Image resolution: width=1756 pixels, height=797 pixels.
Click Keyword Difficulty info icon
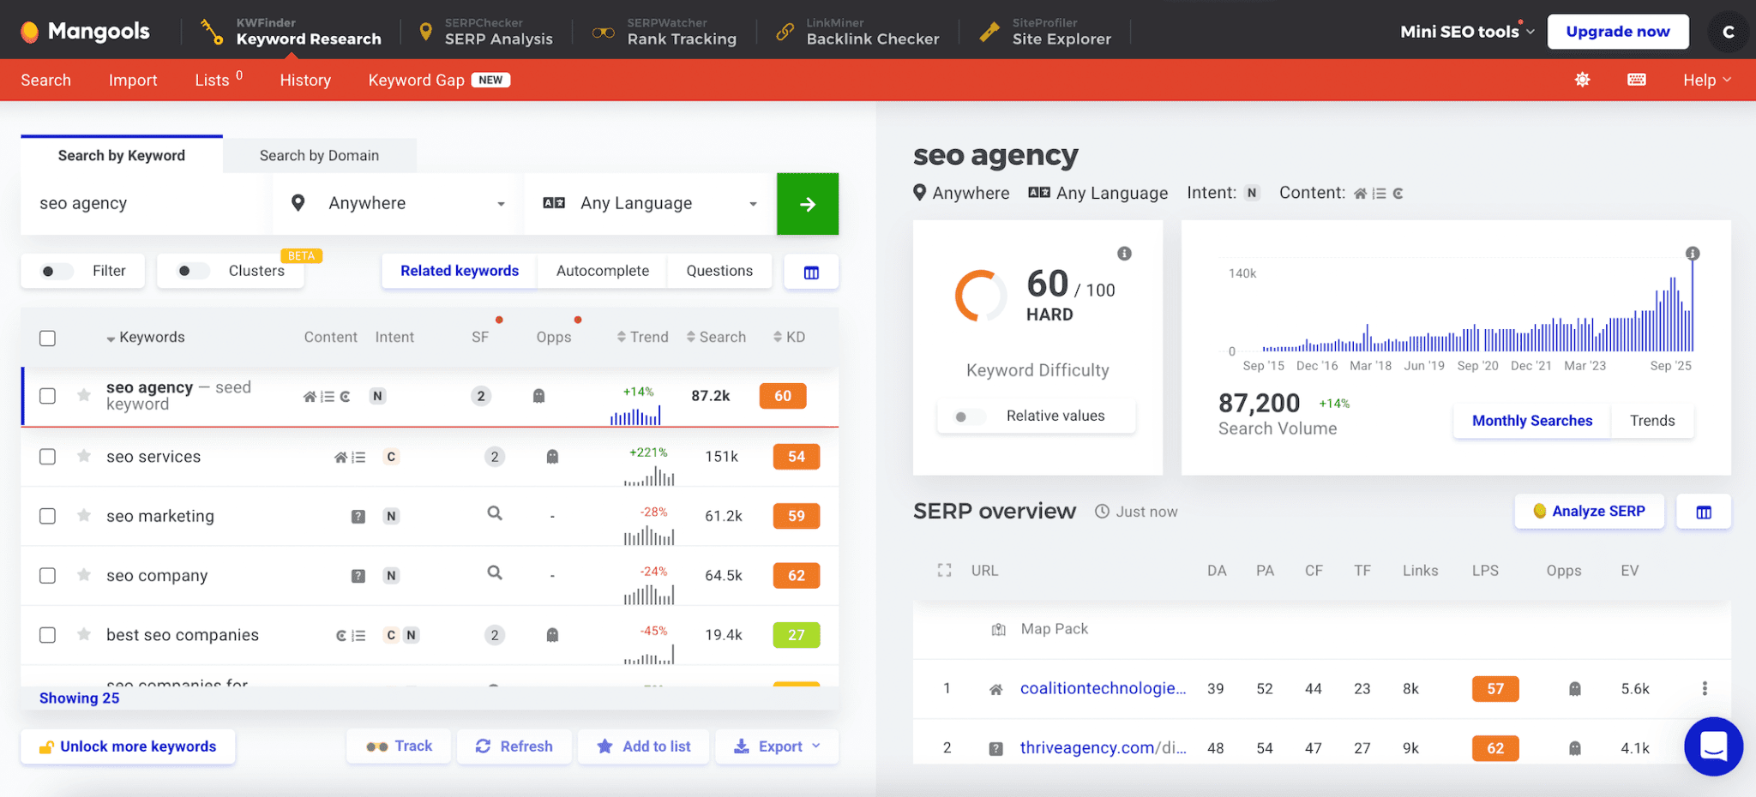tap(1124, 254)
